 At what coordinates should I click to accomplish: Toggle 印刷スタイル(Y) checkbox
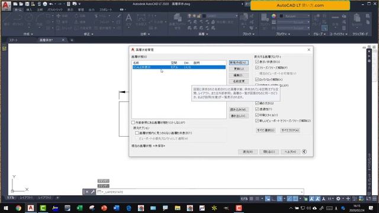point(257,115)
